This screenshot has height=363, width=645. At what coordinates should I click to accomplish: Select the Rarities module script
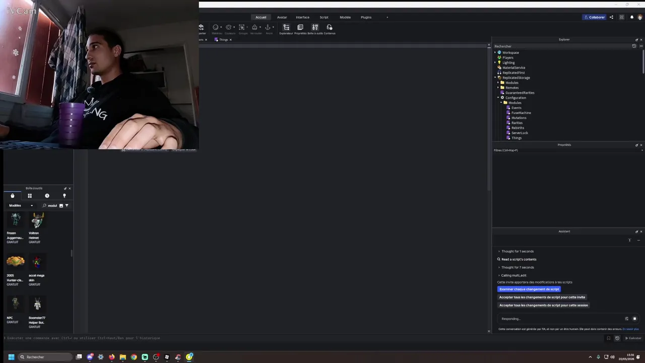point(517,123)
